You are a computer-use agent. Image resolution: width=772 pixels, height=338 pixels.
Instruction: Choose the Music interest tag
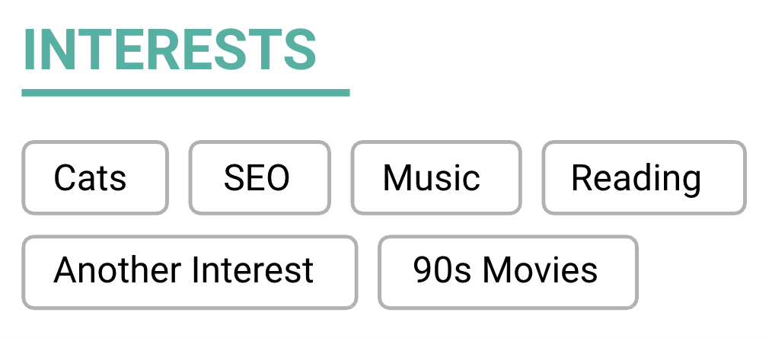click(x=435, y=178)
